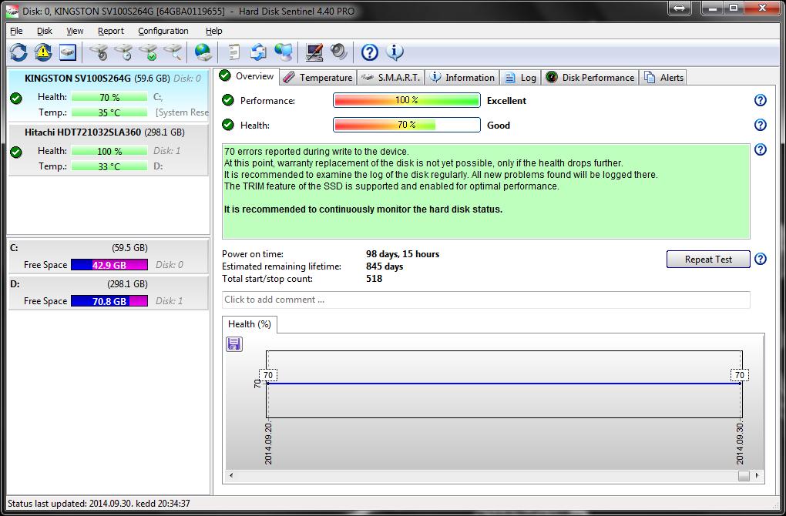Click green check icon next to Performance label
Screen dimensions: 786x516
[x=228, y=100]
